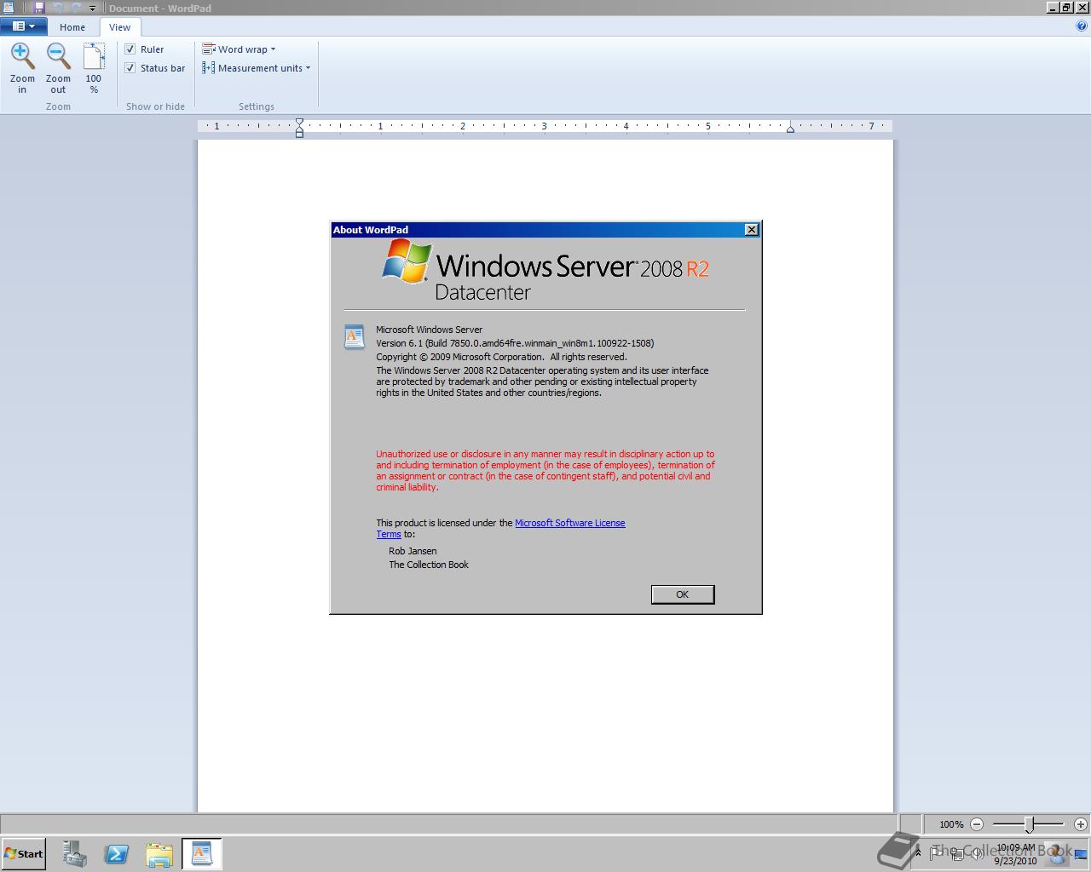Image resolution: width=1091 pixels, height=872 pixels.
Task: Click the WordPad application icon in title bar
Action: click(9, 8)
